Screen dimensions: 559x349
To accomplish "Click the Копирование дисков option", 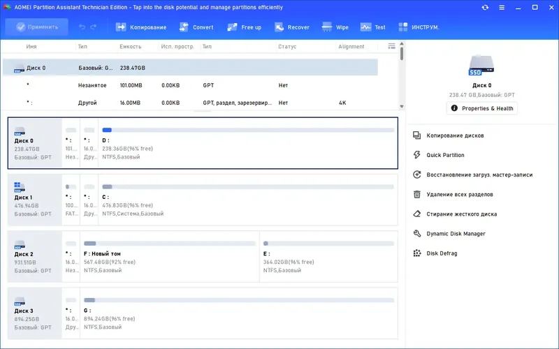I will click(x=455, y=135).
